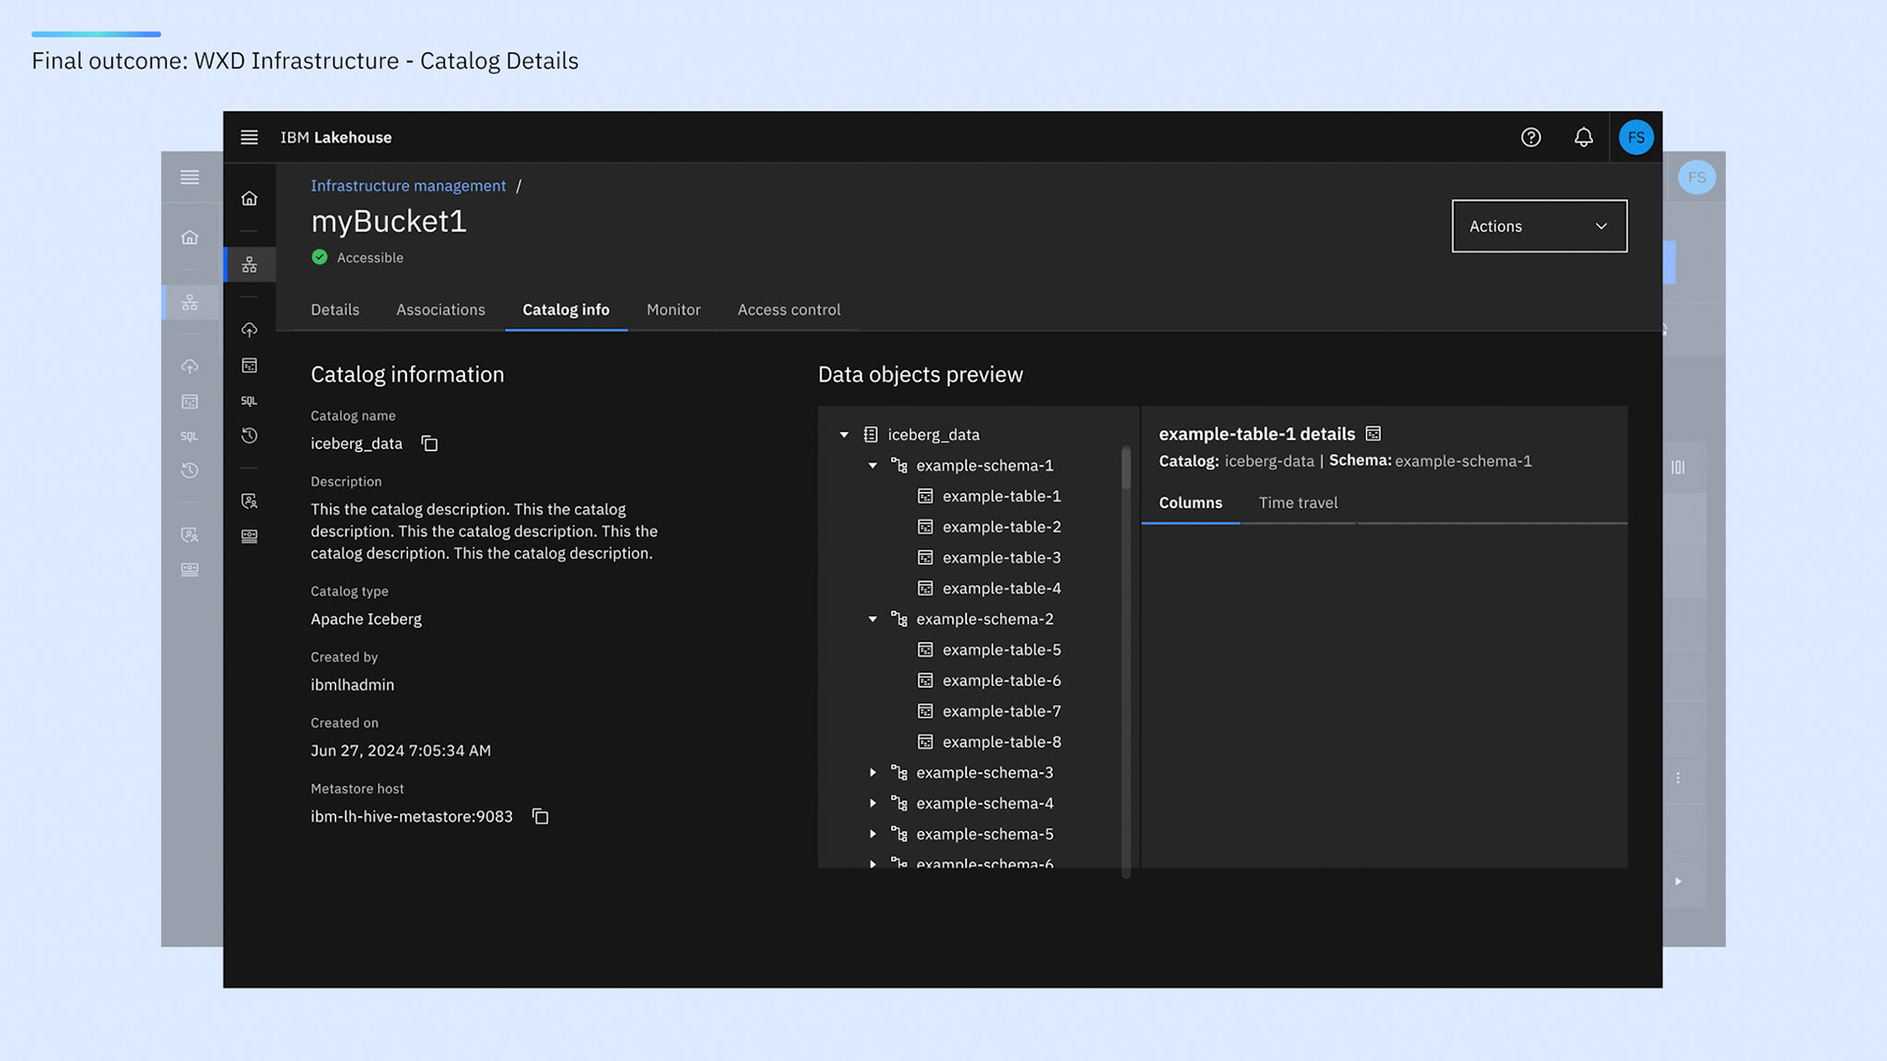1887x1061 pixels.
Task: Open the notifications bell
Action: click(1583, 138)
